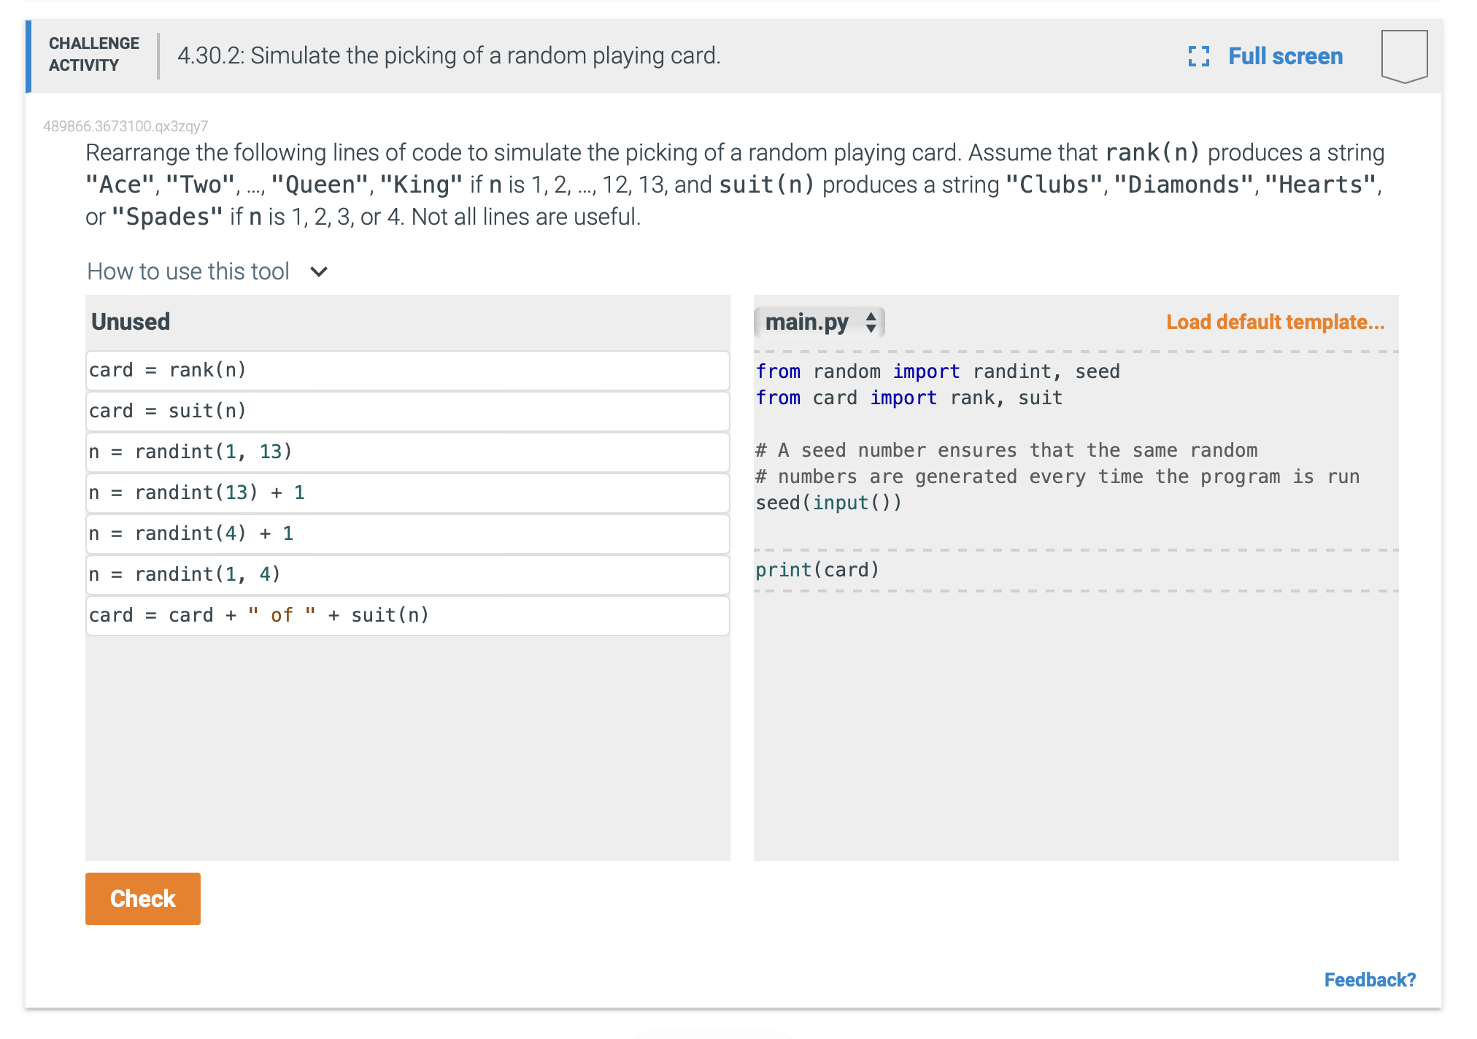1477x1039 pixels.
Task: Click the Unused panel header
Action: [x=130, y=321]
